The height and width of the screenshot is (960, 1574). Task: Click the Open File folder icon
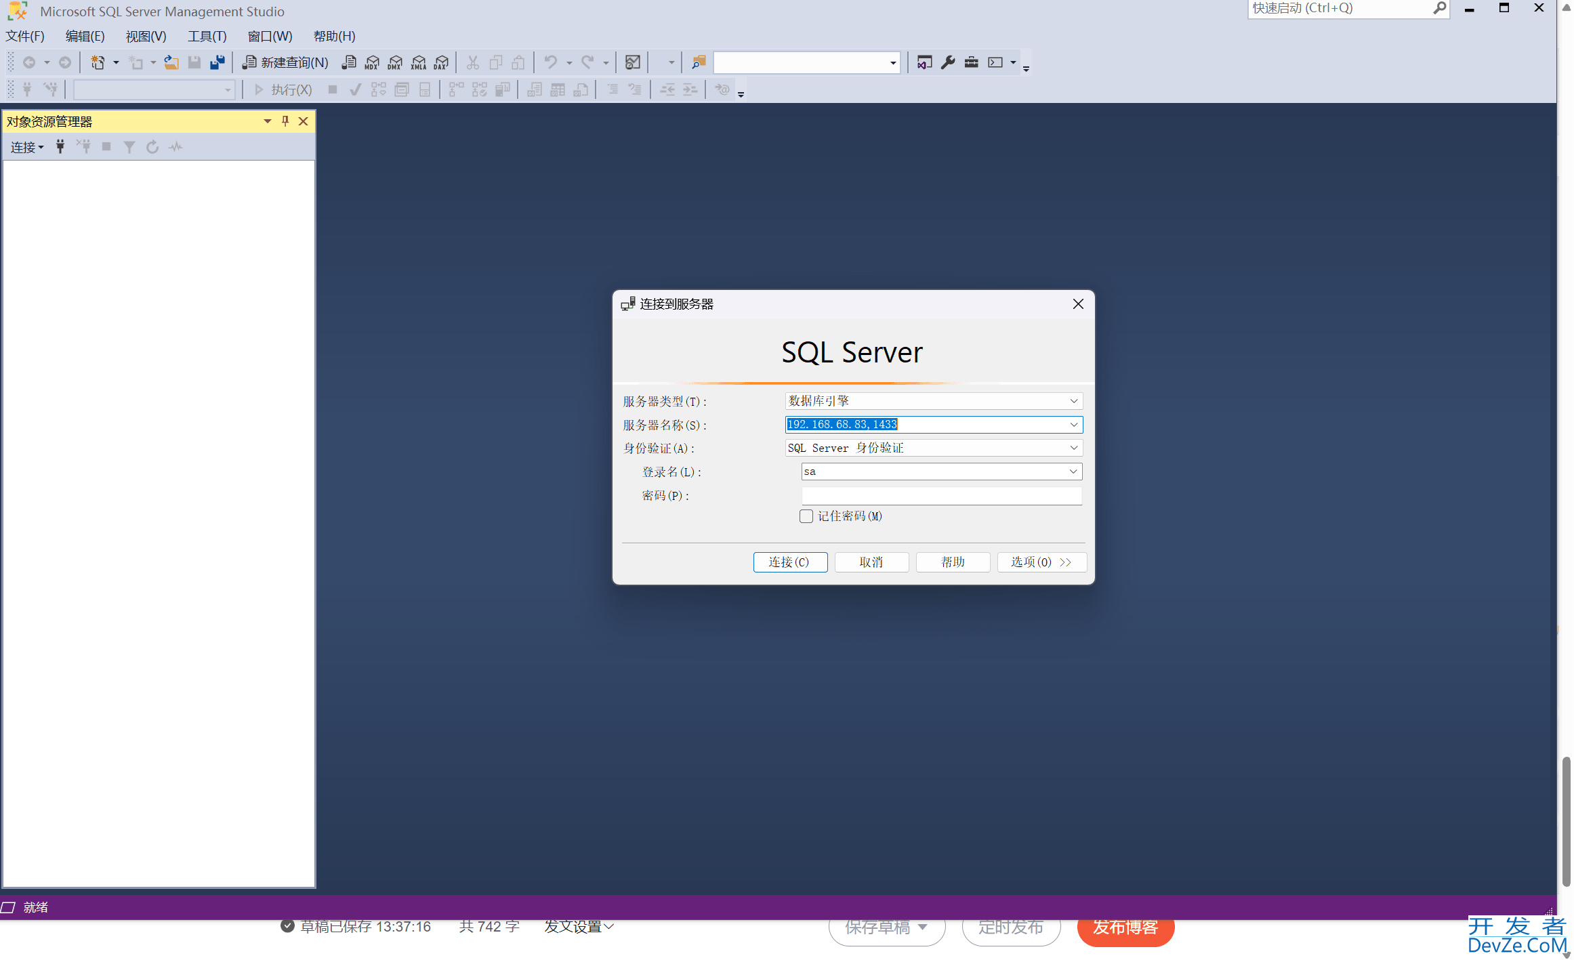click(x=171, y=62)
